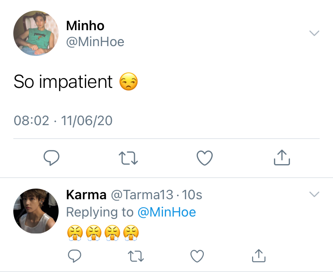Open Minho's profile picture
The image size is (333, 272).
coord(36,33)
